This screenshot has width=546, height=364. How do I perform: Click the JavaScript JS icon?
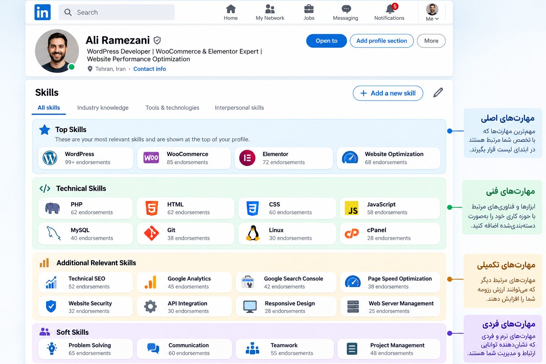(x=352, y=208)
